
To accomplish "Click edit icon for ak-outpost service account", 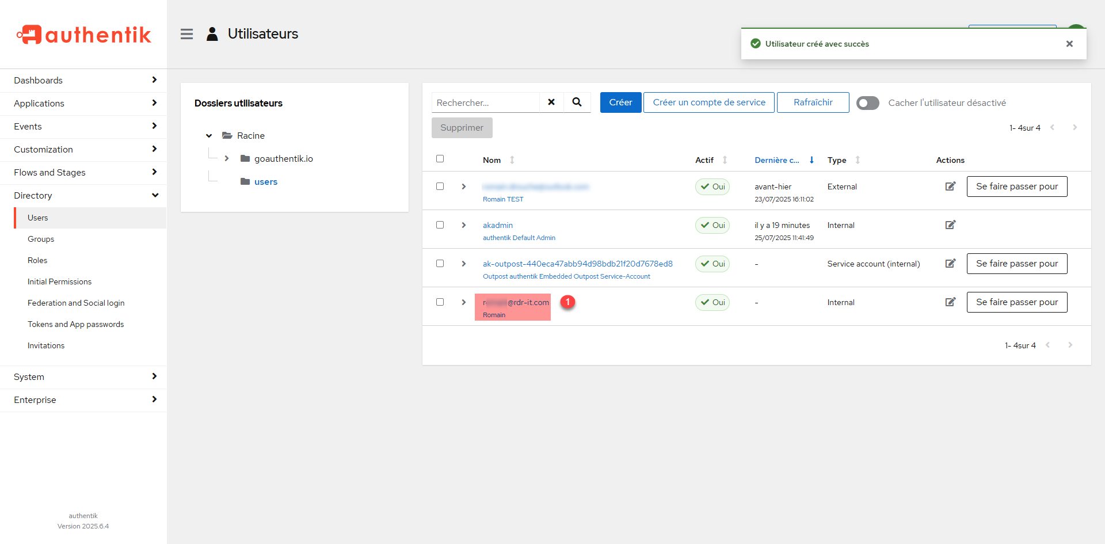I will [950, 264].
